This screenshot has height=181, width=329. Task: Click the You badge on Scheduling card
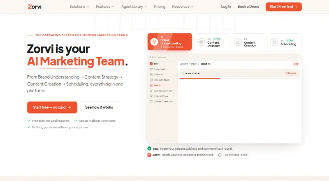point(290,40)
